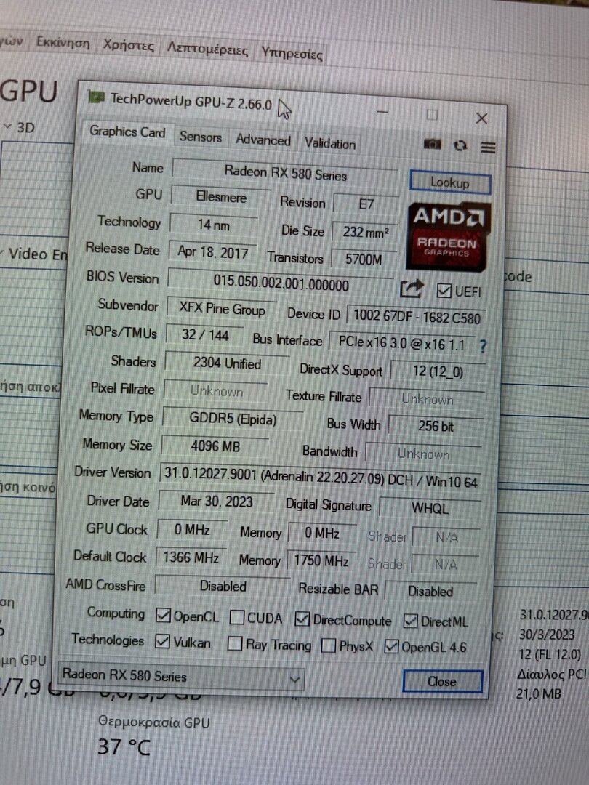The image size is (589, 785).
Task: Click the Bus Interface question mark
Action: (x=482, y=346)
